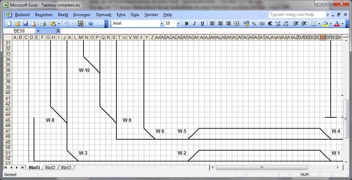Click the help question input field
This screenshot has width=352, height=180.
pyautogui.click(x=297, y=15)
